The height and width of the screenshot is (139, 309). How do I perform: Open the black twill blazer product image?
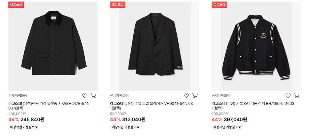coord(155,46)
